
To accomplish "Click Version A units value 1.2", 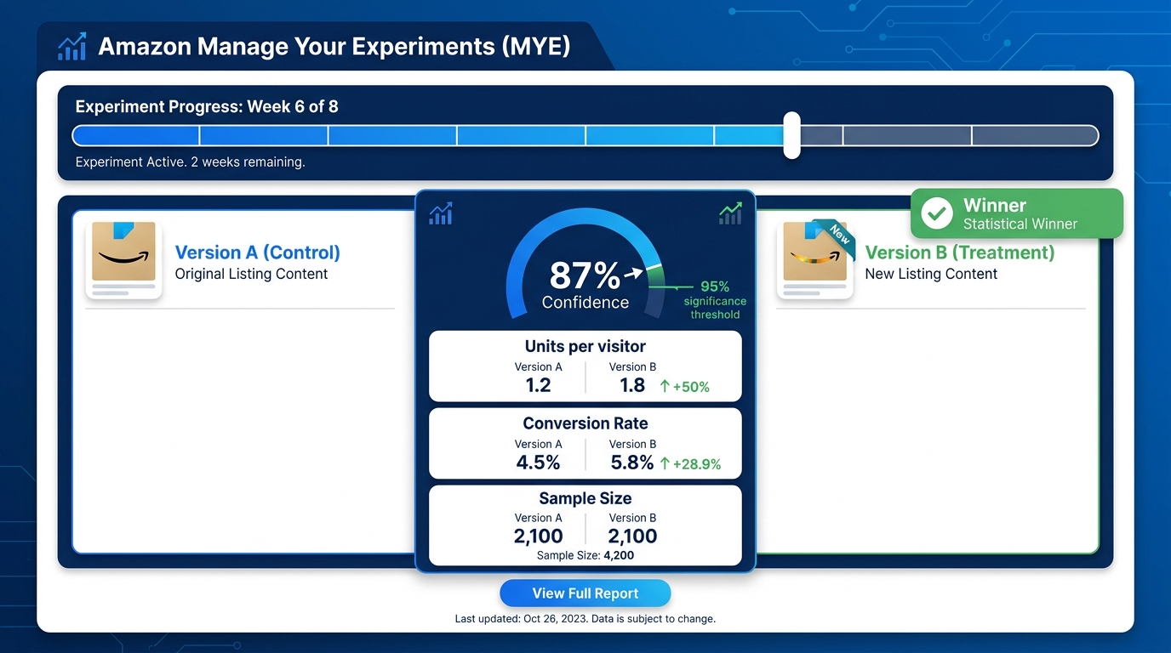I will tap(538, 385).
